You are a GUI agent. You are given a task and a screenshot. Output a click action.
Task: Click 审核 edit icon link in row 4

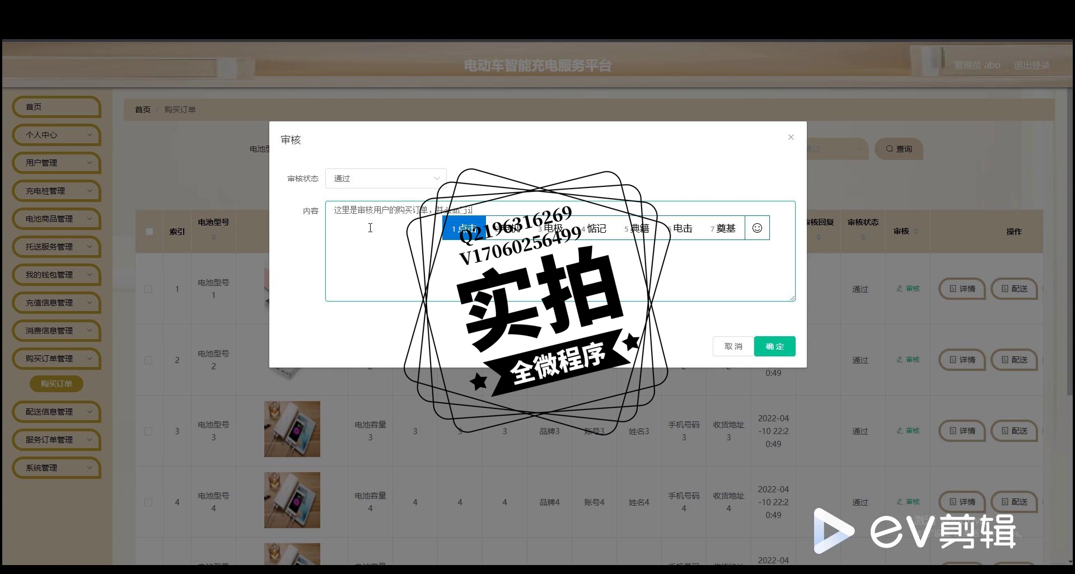908,502
